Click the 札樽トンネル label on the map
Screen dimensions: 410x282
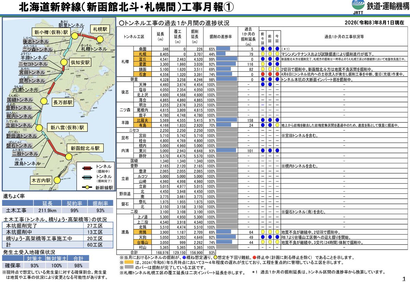pyautogui.click(x=94, y=50)
